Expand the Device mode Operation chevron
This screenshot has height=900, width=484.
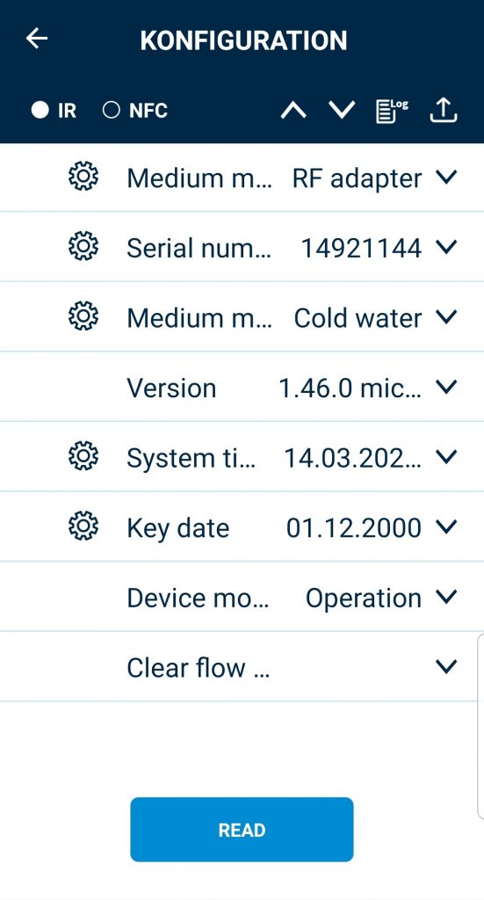[445, 597]
